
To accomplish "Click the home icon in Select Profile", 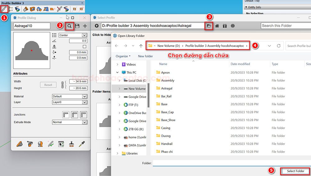I will (x=217, y=26).
